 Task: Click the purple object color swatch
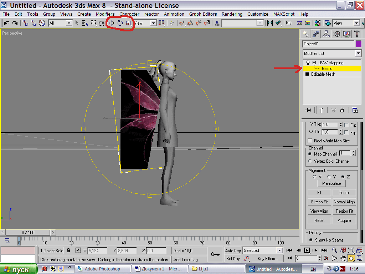(359, 44)
